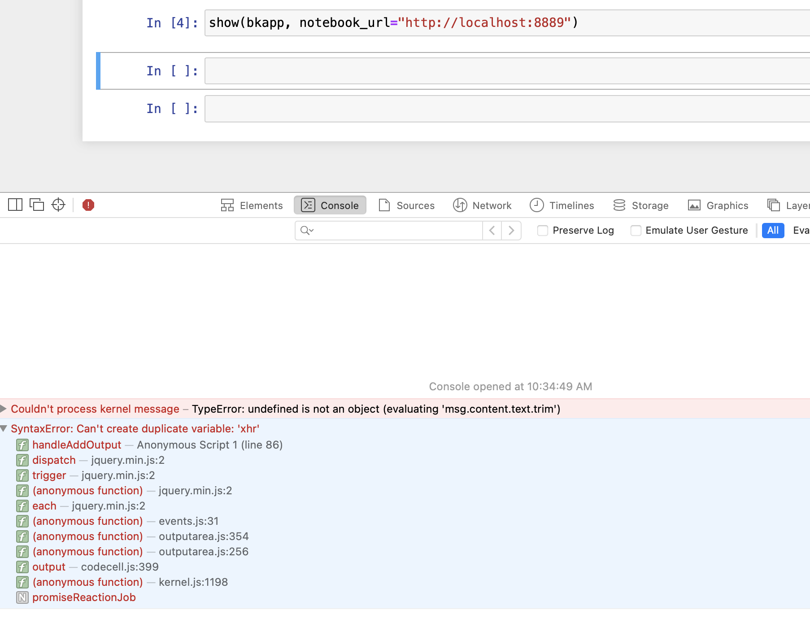Click the Timelines clock icon
Viewport: 810px width, 619px height.
tap(538, 205)
